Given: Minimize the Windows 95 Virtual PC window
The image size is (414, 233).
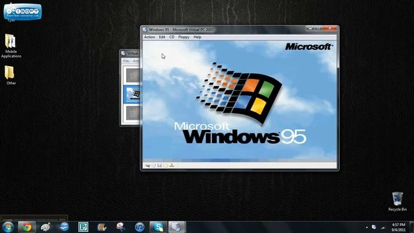Looking at the screenshot, I should (310, 28).
